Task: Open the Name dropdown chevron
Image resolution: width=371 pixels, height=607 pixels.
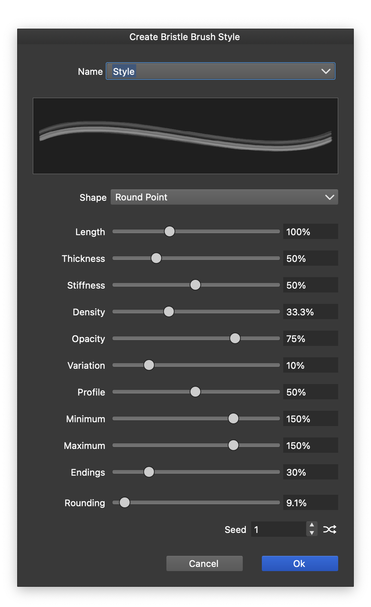Action: click(x=326, y=71)
